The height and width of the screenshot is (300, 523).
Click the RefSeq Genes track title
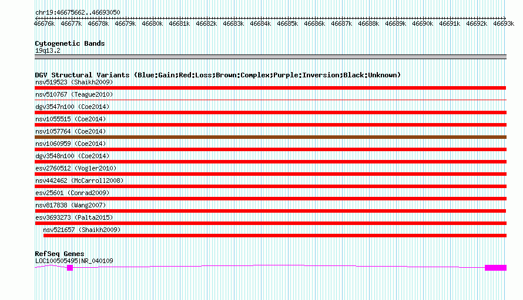coord(59,254)
